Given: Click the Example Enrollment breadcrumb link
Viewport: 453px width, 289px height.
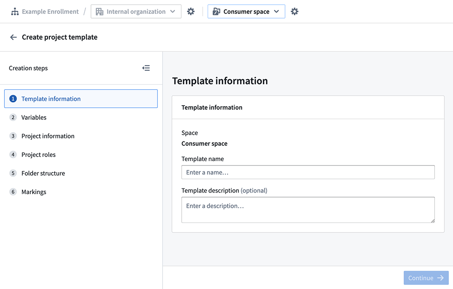Looking at the screenshot, I should (50, 12).
